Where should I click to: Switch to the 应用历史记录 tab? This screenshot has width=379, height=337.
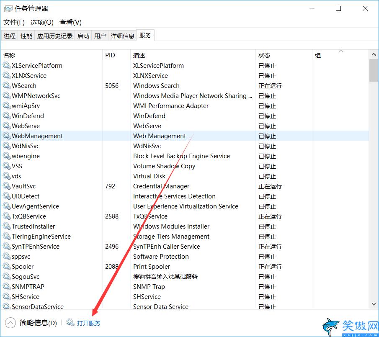[55, 36]
